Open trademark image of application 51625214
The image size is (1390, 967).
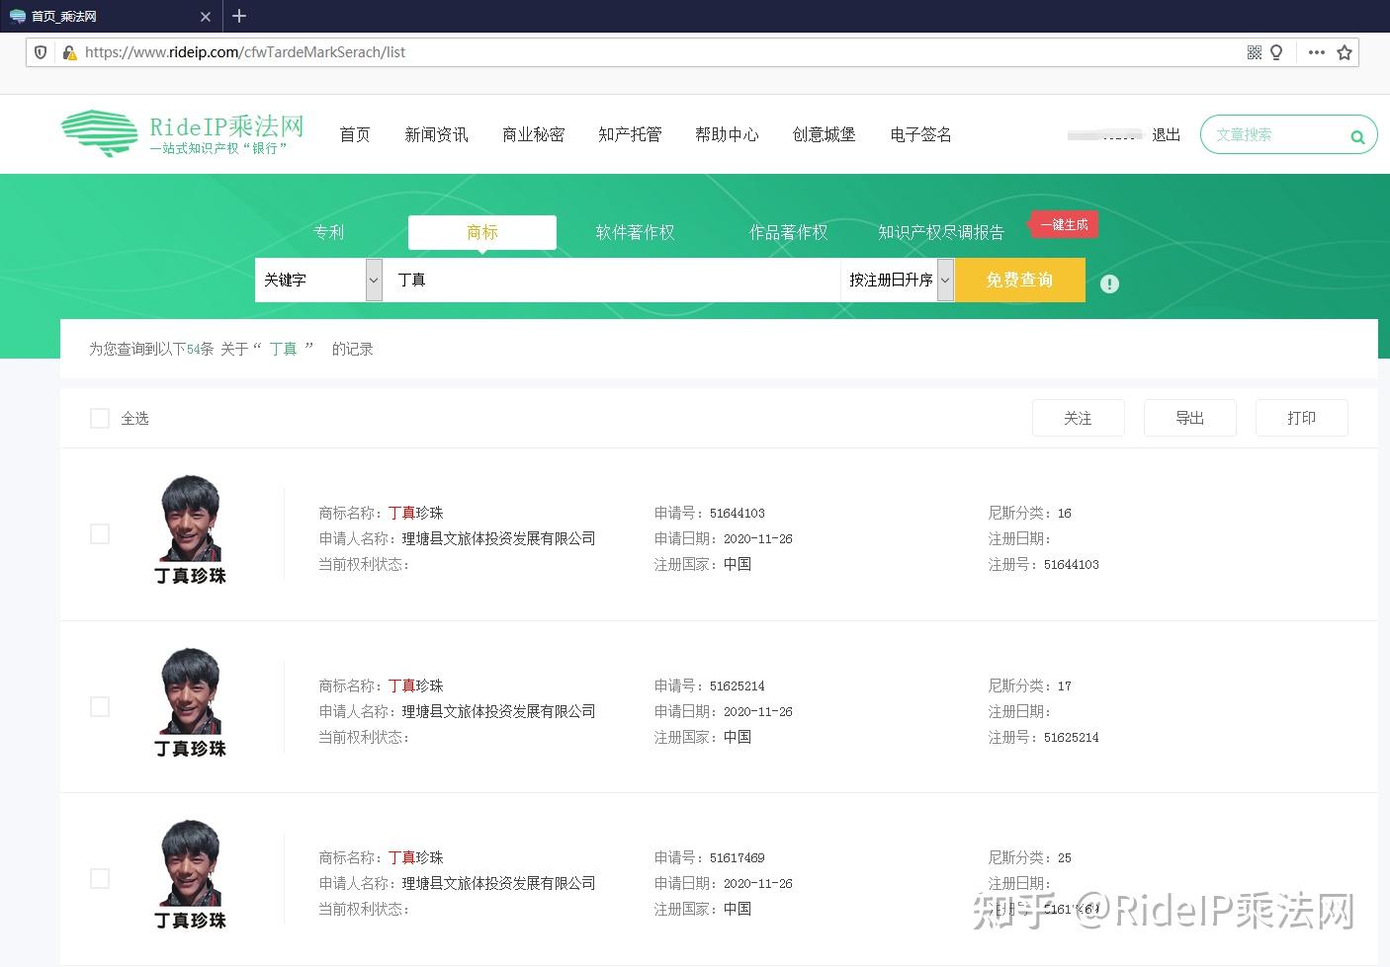191,703
